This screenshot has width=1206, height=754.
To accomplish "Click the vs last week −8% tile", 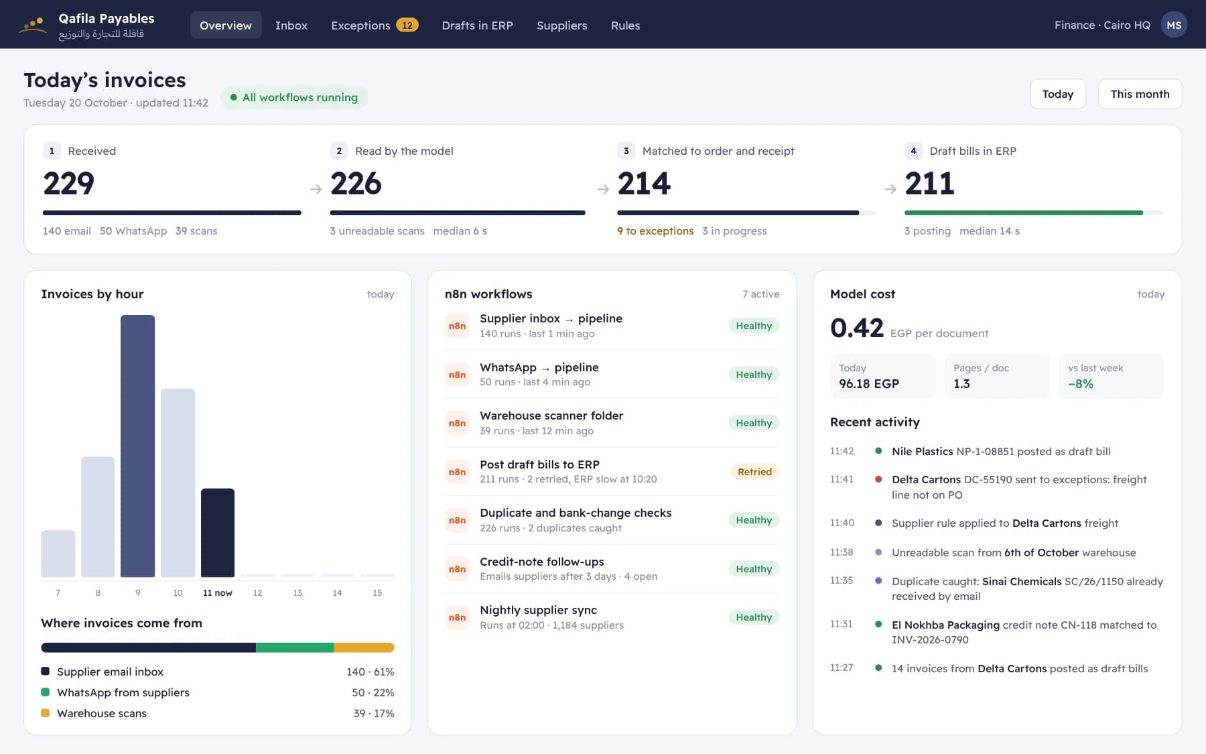I will pos(1112,376).
